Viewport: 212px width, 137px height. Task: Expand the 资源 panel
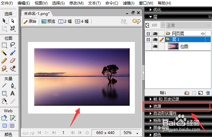click(151, 106)
